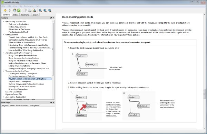
Task: Close the Contents panel
Action: 53,18
